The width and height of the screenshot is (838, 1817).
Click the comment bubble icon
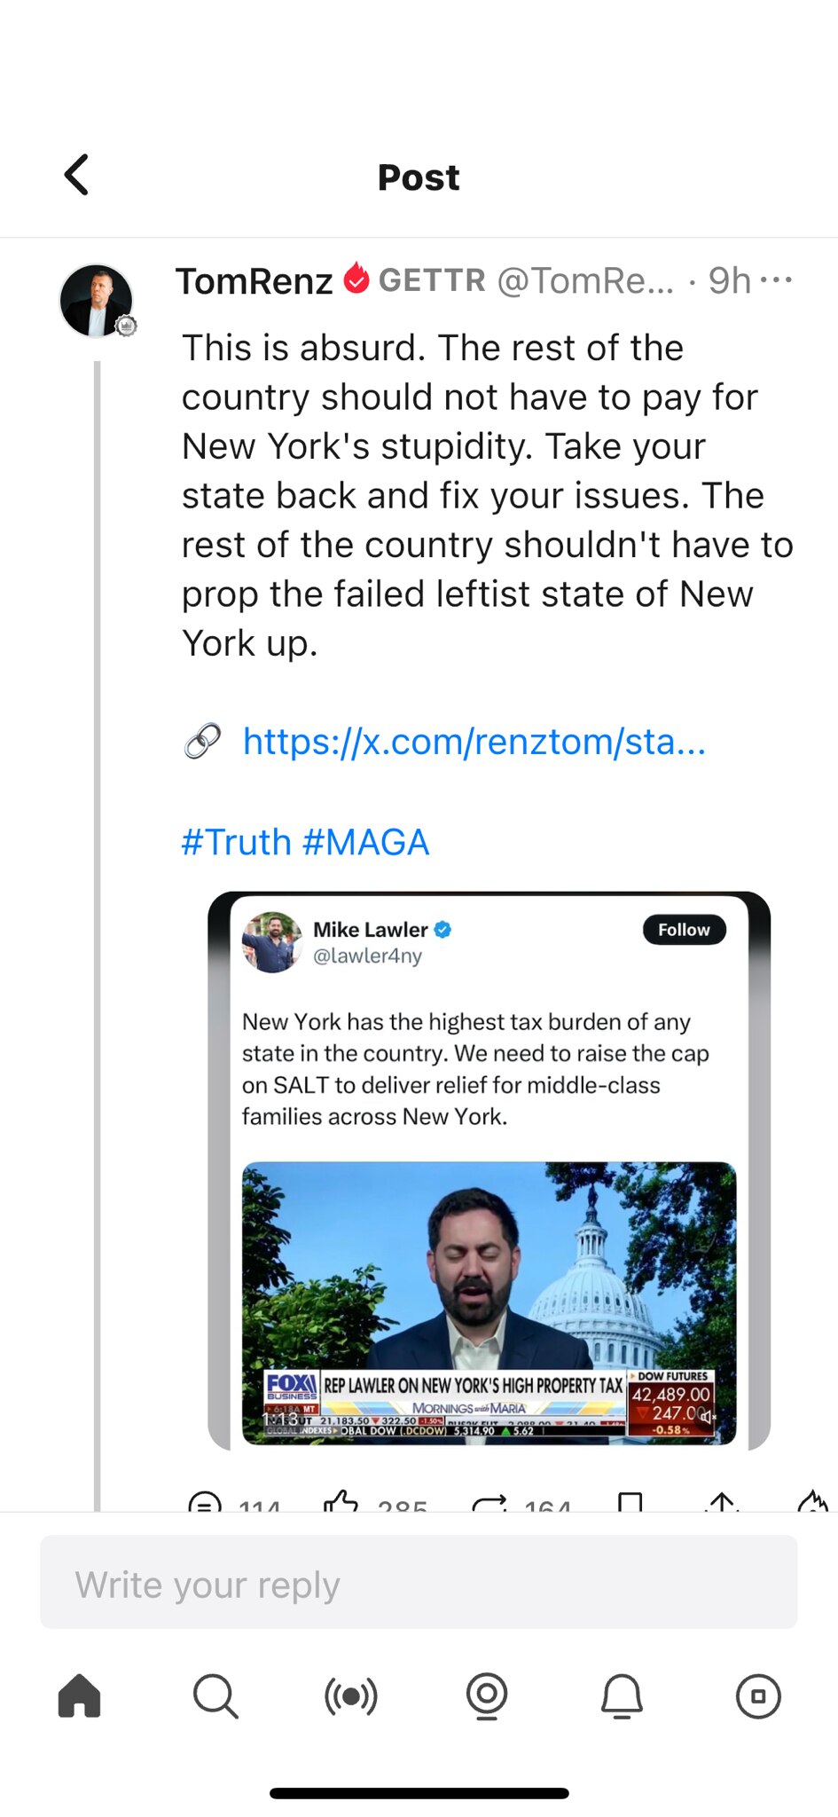click(x=205, y=1503)
